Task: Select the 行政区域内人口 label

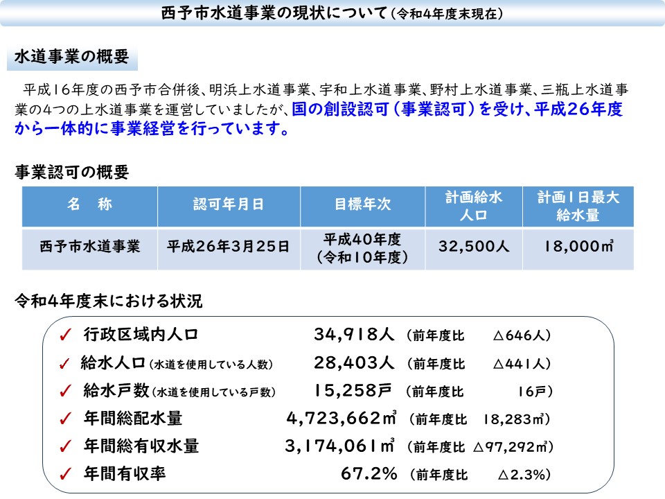Action: click(x=141, y=335)
